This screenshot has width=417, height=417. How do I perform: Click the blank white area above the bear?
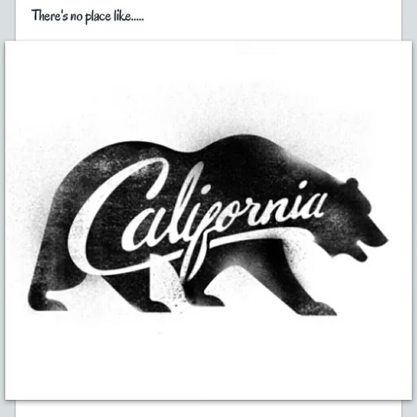pyautogui.click(x=208, y=85)
